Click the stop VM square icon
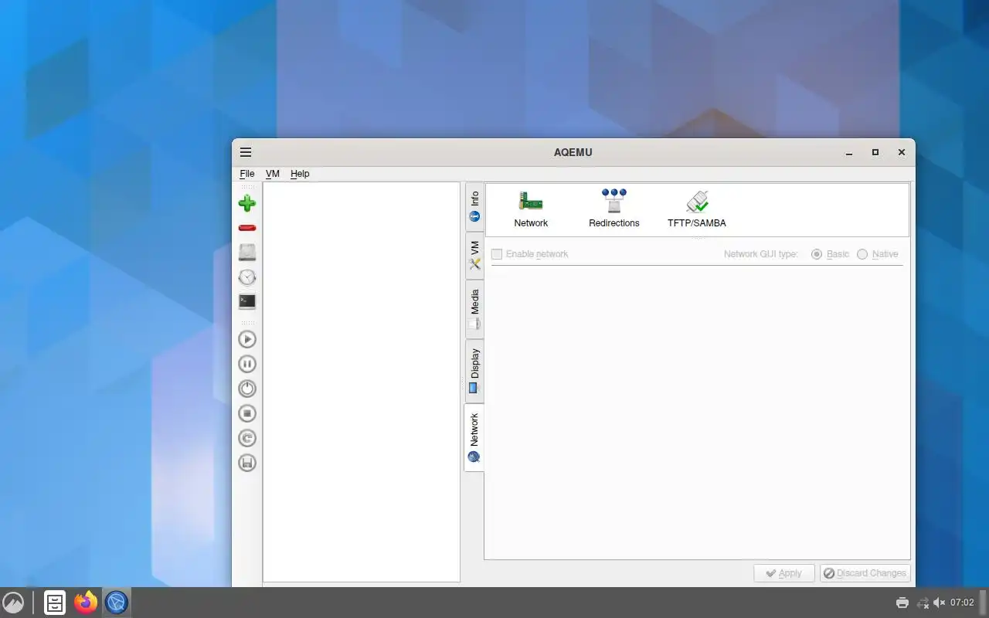Screen dimensions: 989x618 tap(247, 413)
